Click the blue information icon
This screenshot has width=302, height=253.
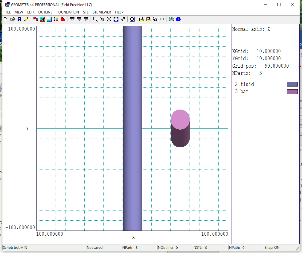point(178,19)
